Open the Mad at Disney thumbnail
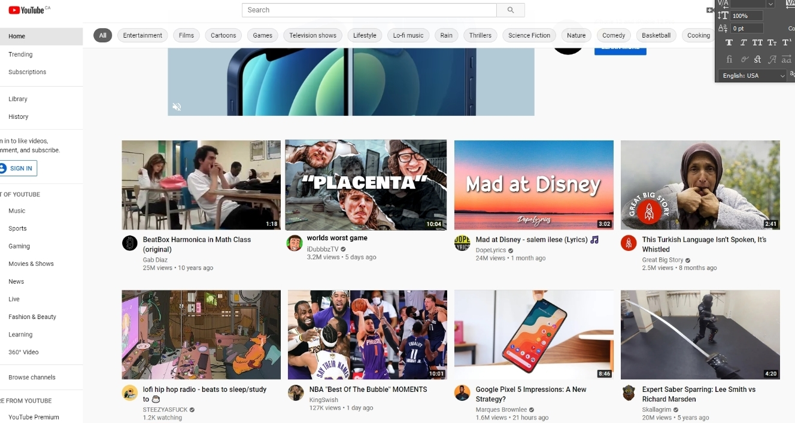The width and height of the screenshot is (795, 423). [534, 185]
